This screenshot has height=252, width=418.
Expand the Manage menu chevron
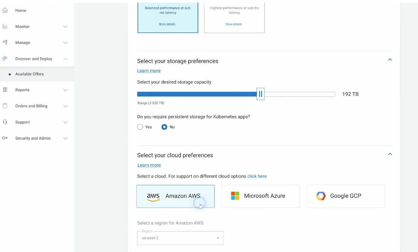coord(65,43)
